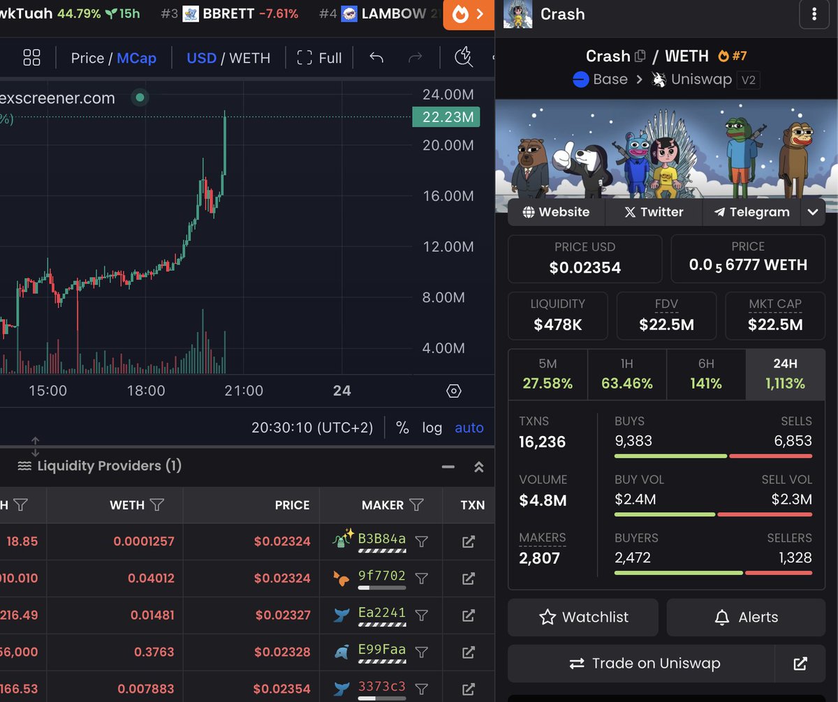Filter by maker E99Faa funnel icon
This screenshot has width=838, height=702.
point(421,652)
